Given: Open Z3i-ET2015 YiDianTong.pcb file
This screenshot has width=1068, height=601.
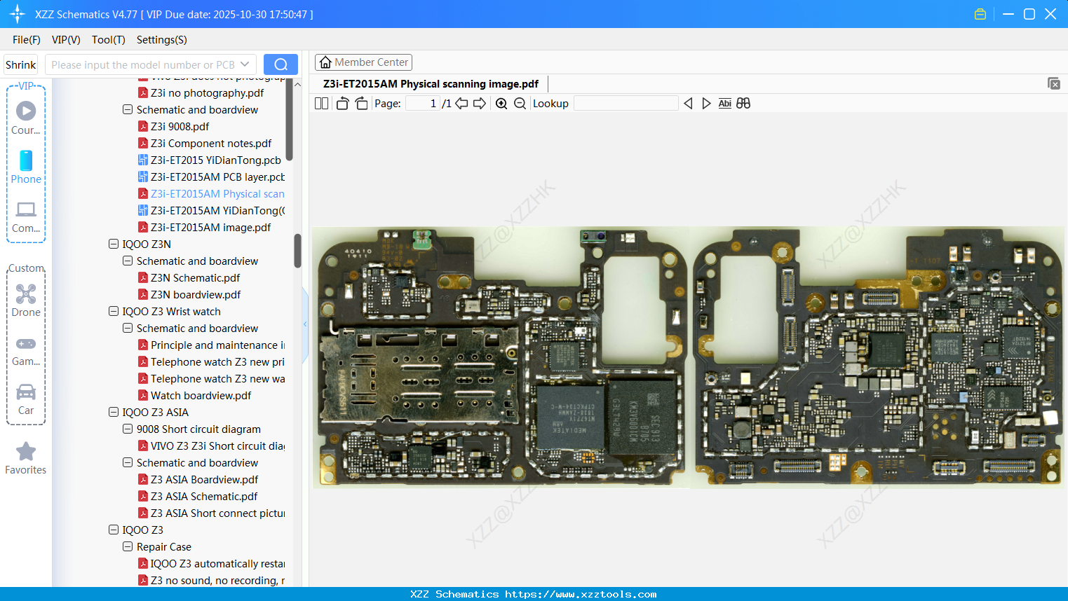Looking at the screenshot, I should (x=210, y=160).
